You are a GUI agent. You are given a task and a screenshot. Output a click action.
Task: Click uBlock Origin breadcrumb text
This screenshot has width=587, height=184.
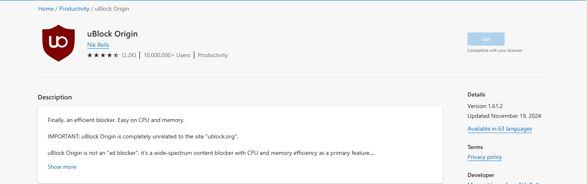(x=112, y=9)
